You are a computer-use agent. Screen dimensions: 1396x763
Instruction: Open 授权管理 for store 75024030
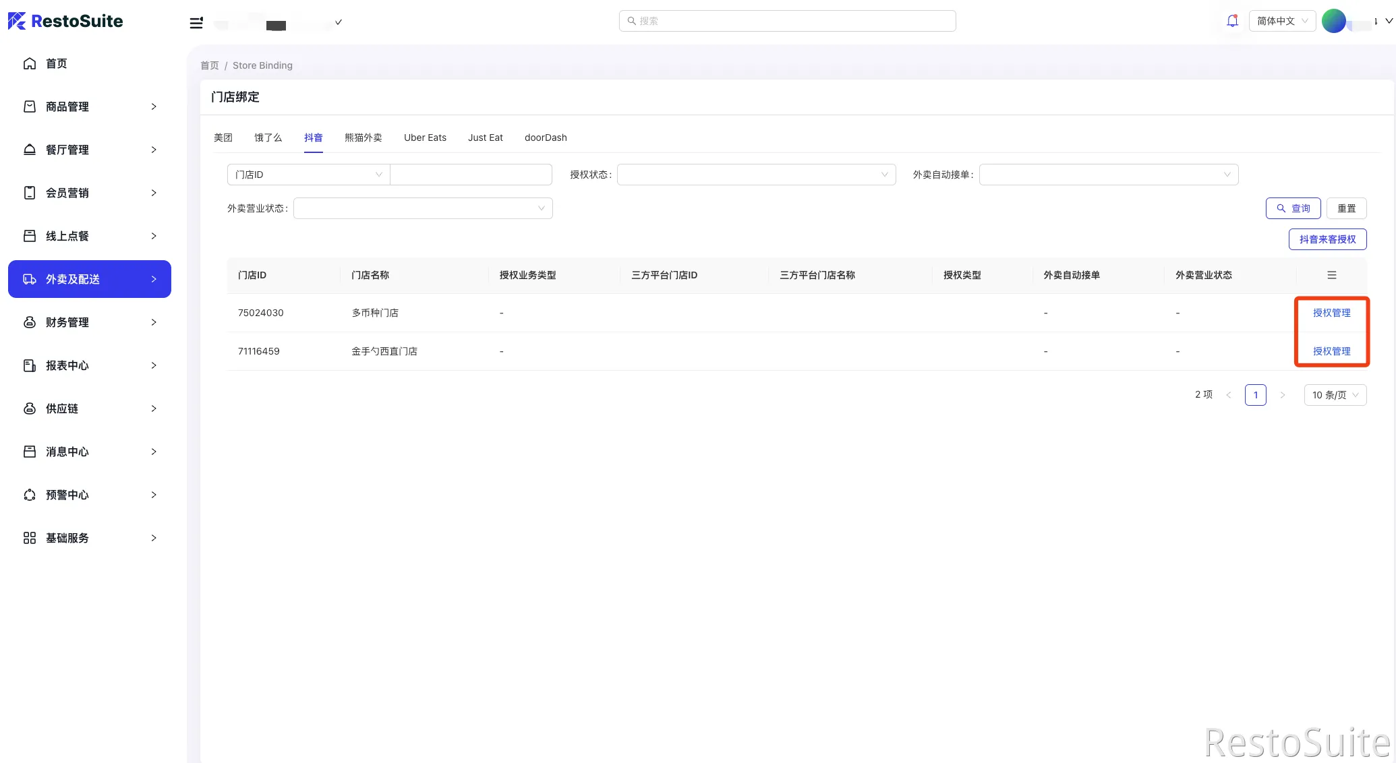coord(1331,313)
